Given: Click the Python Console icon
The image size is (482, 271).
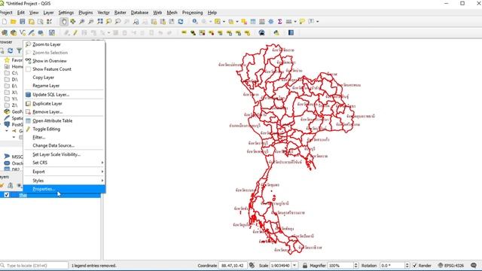Looking at the screenshot, I should pos(276,32).
